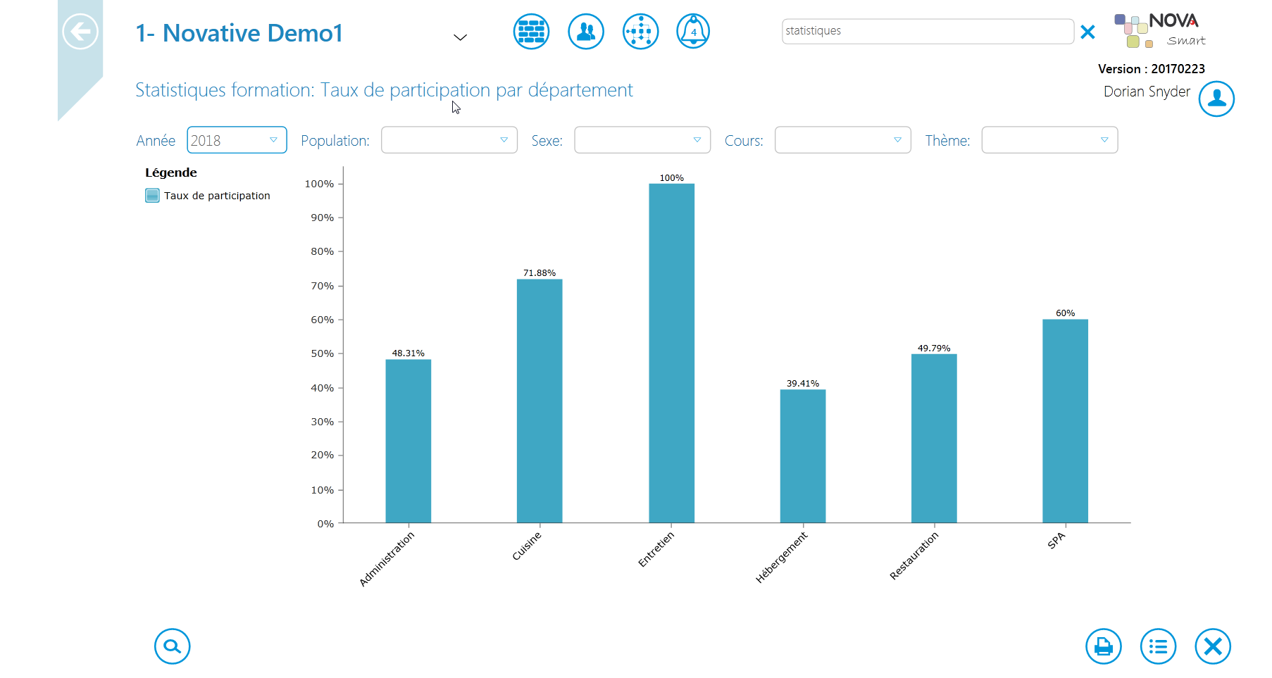
Task: Open the organization network icon
Action: [641, 32]
